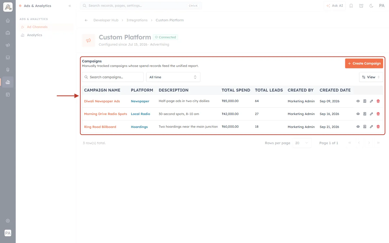Go to Developer Hub breadcrumb
Image resolution: width=389 pixels, height=243 pixels.
coord(106,20)
